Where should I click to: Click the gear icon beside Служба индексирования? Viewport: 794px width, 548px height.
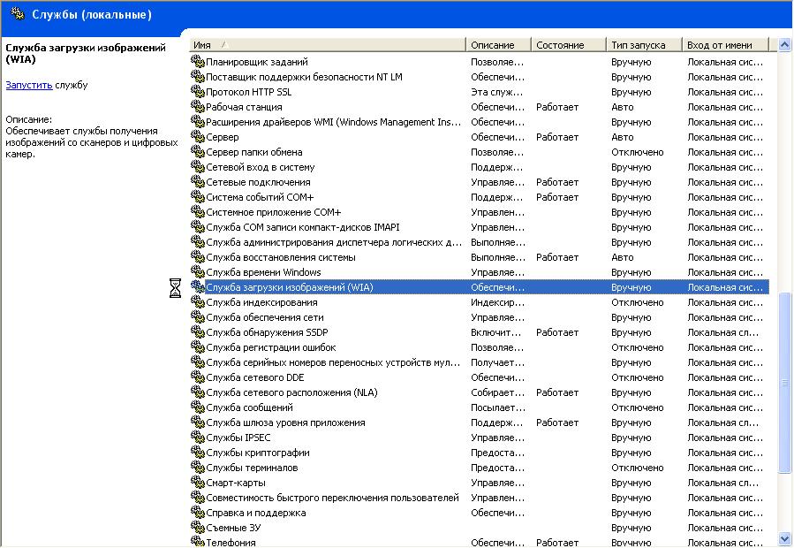point(198,302)
